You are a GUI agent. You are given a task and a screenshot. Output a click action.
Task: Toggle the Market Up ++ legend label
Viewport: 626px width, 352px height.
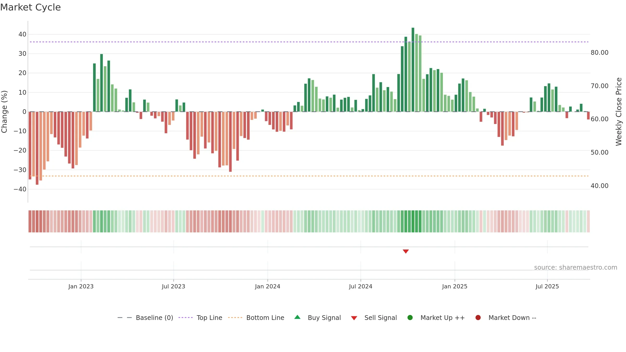tap(443, 318)
